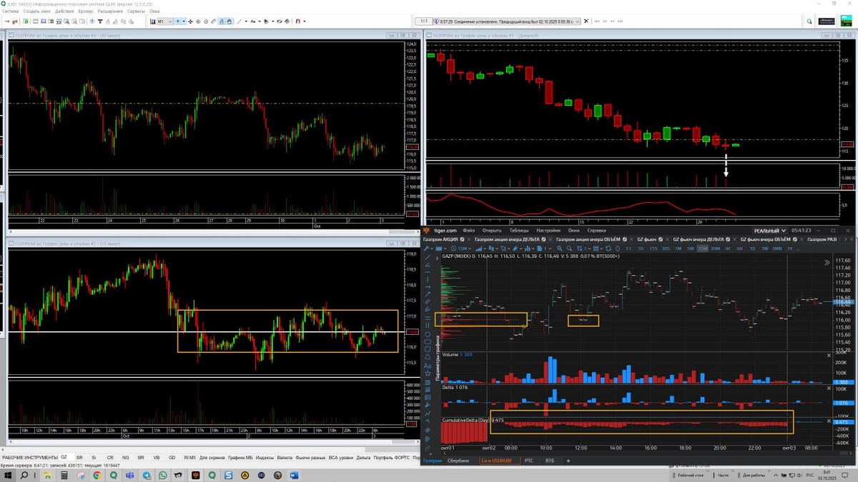
Task: Switch to the РТС tab in tiger window
Action: 528,461
